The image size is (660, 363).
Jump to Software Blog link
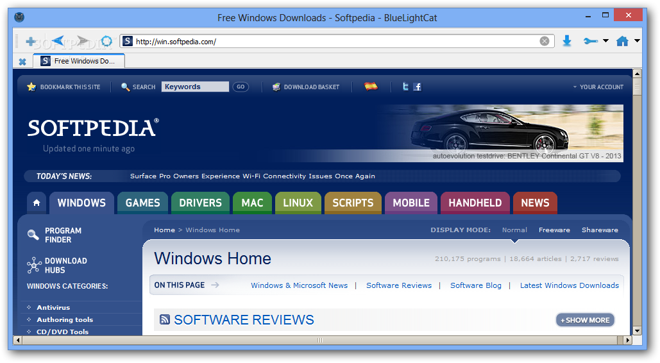(476, 285)
